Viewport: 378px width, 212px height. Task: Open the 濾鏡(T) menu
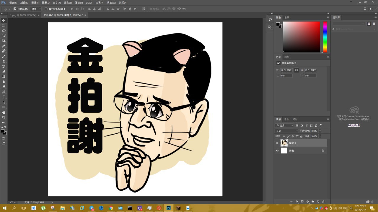pyautogui.click(x=79, y=3)
